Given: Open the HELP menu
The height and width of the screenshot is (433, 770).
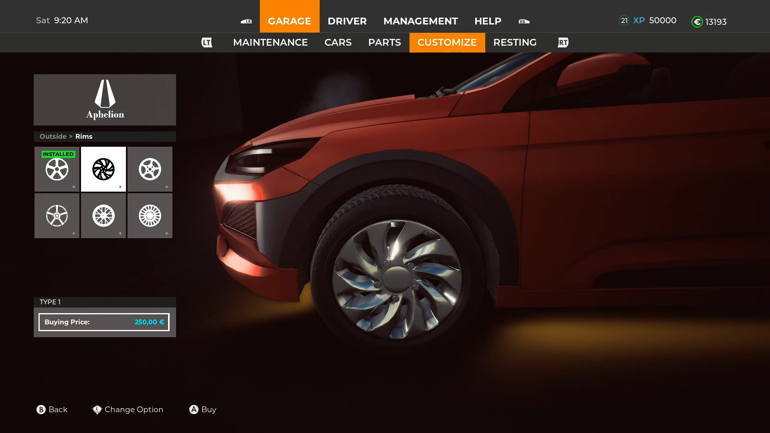Looking at the screenshot, I should click(488, 21).
